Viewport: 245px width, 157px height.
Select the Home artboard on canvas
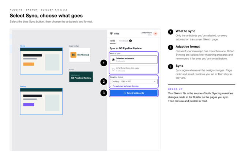point(41,61)
